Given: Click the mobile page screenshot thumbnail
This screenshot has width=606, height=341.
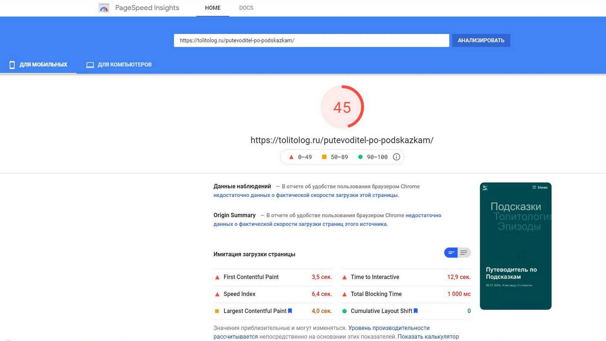Looking at the screenshot, I should [515, 246].
